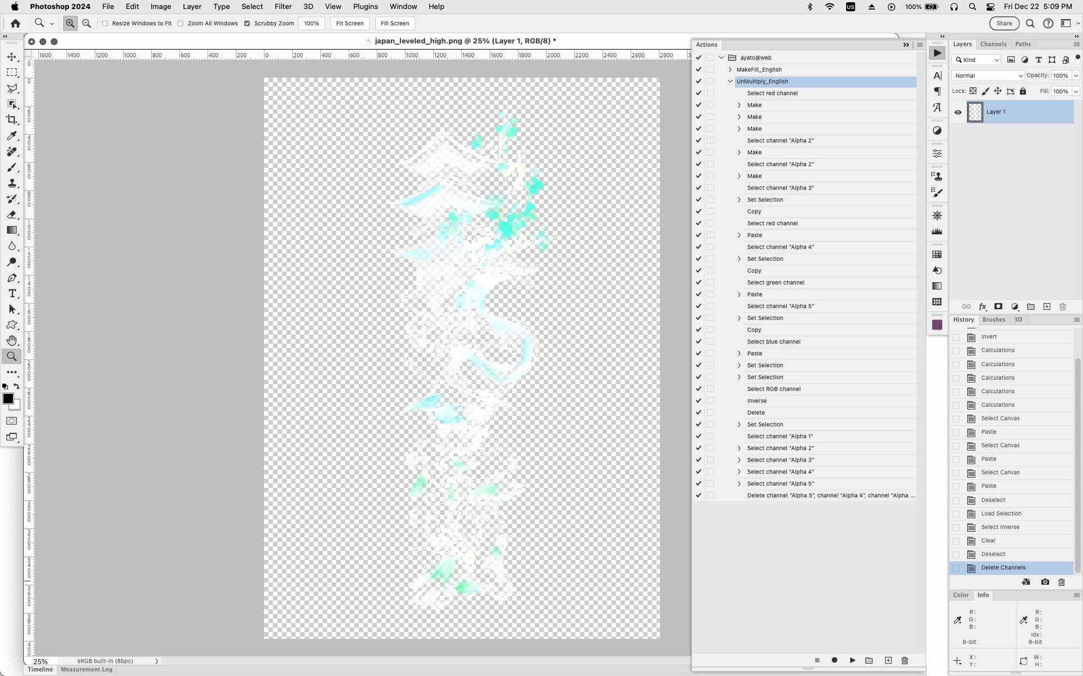
Task: Select the Crop tool
Action: click(12, 120)
